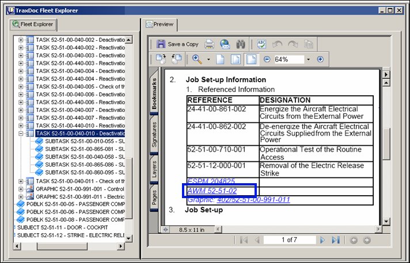Choose the actual size page icon
This screenshot has width=410, height=263.
(220, 59)
